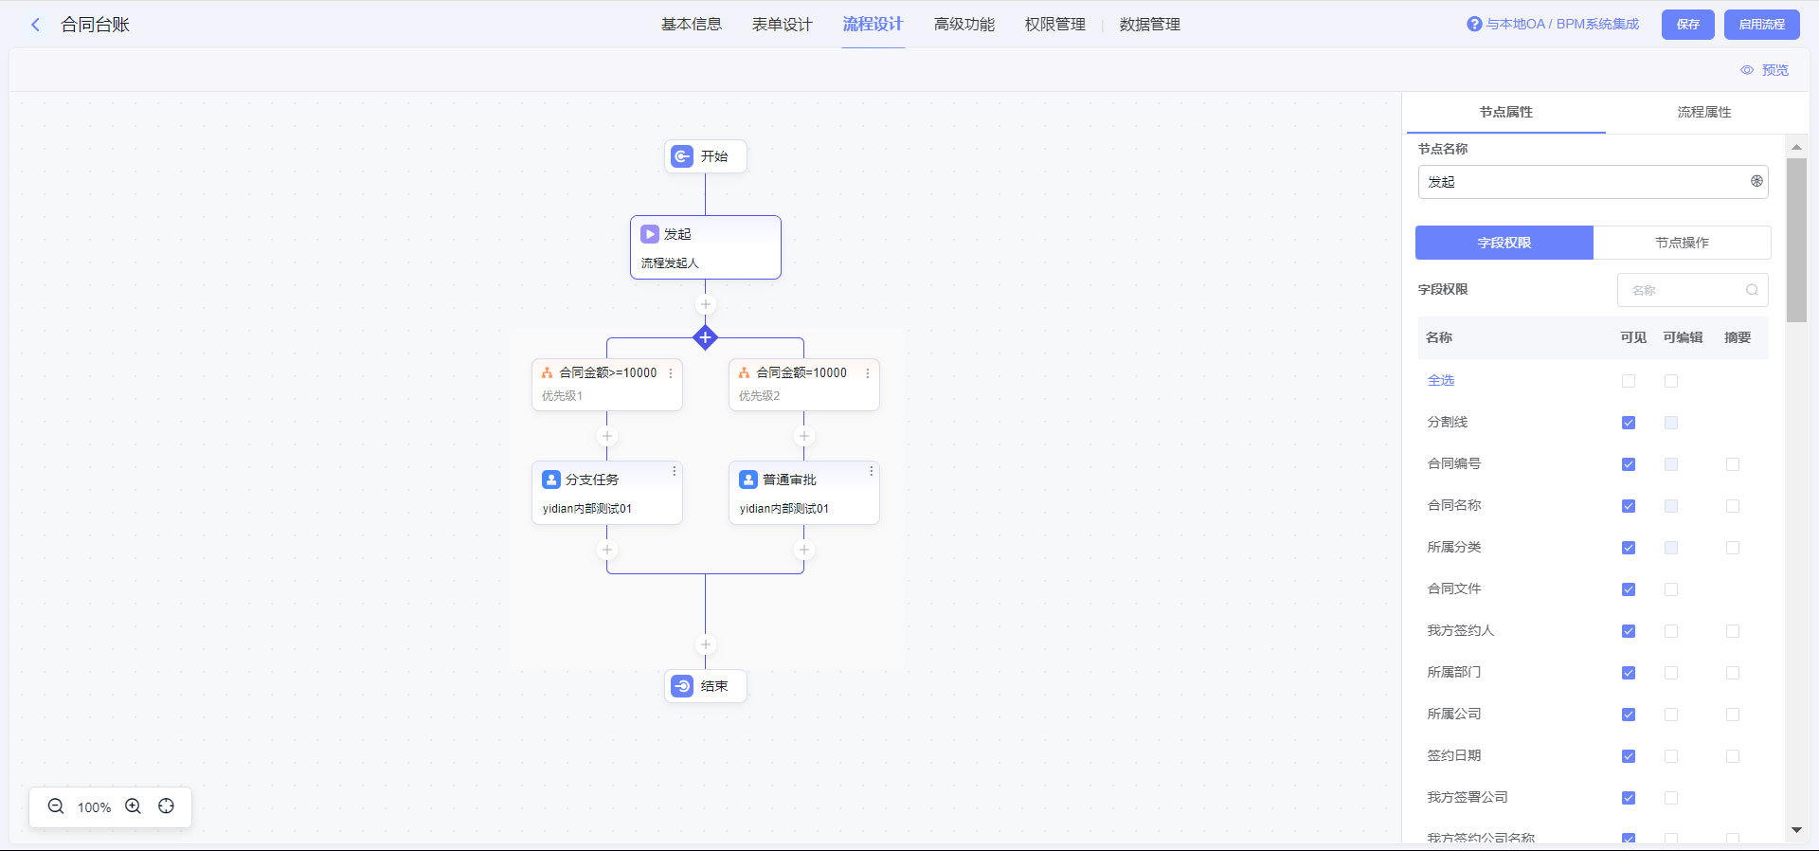
Task: Zoom out the flow canvas
Action: click(56, 806)
